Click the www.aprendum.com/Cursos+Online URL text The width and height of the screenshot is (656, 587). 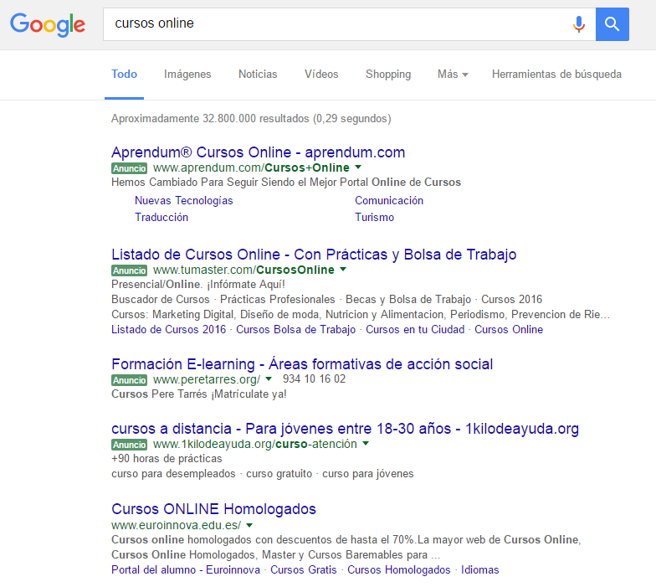tap(251, 167)
